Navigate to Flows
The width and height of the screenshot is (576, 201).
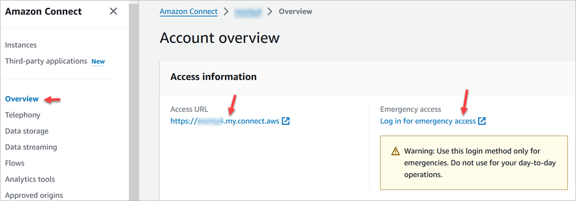pos(15,163)
